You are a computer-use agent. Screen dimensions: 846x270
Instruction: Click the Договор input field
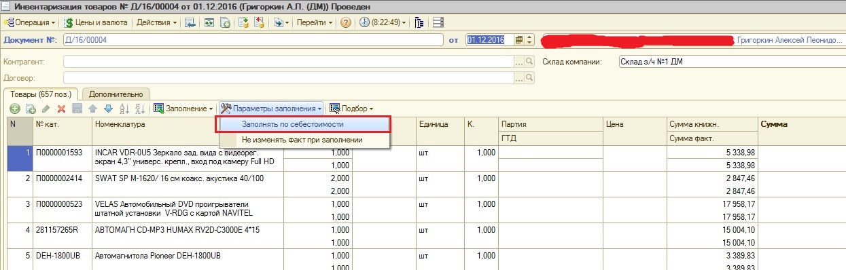click(x=288, y=78)
